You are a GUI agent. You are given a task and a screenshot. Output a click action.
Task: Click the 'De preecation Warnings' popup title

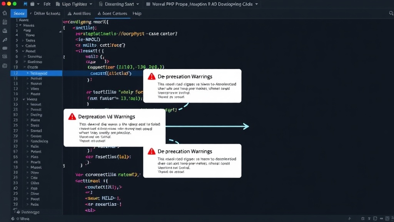[185, 151]
